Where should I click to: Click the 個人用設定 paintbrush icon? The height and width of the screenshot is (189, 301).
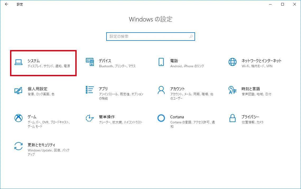click(x=18, y=90)
